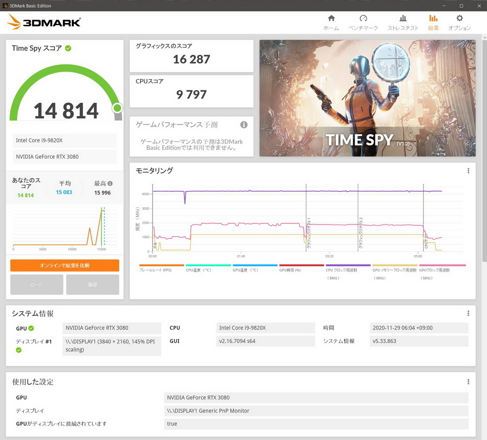Open the 使用した設定 panel kebab menu

click(468, 381)
